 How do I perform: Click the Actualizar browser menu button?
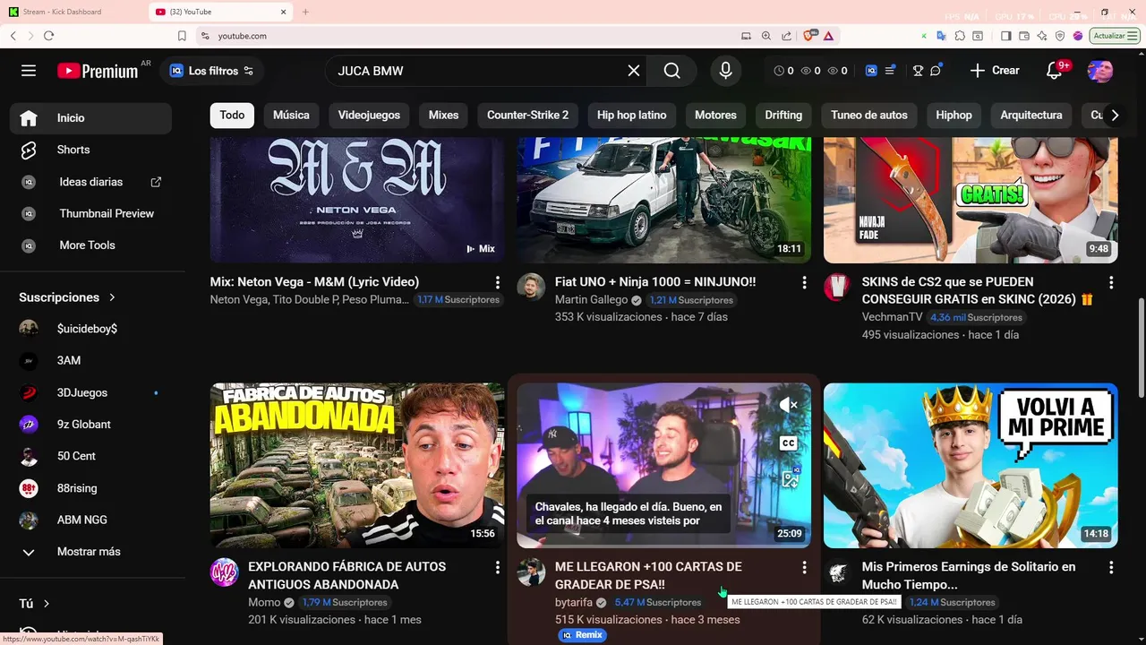tap(1116, 36)
